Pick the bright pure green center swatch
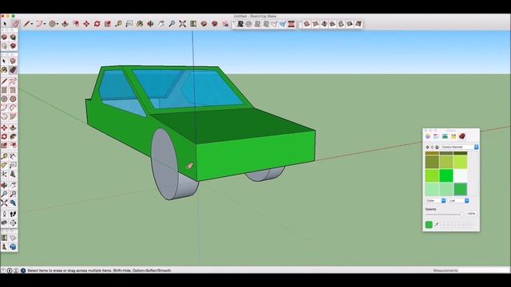The height and width of the screenshot is (287, 511). pyautogui.click(x=446, y=175)
